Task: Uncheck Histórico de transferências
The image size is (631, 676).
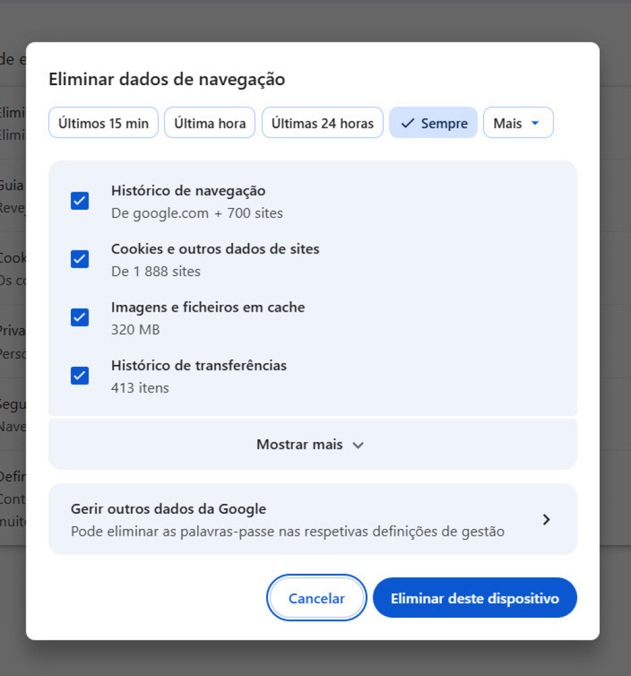Action: click(x=80, y=376)
